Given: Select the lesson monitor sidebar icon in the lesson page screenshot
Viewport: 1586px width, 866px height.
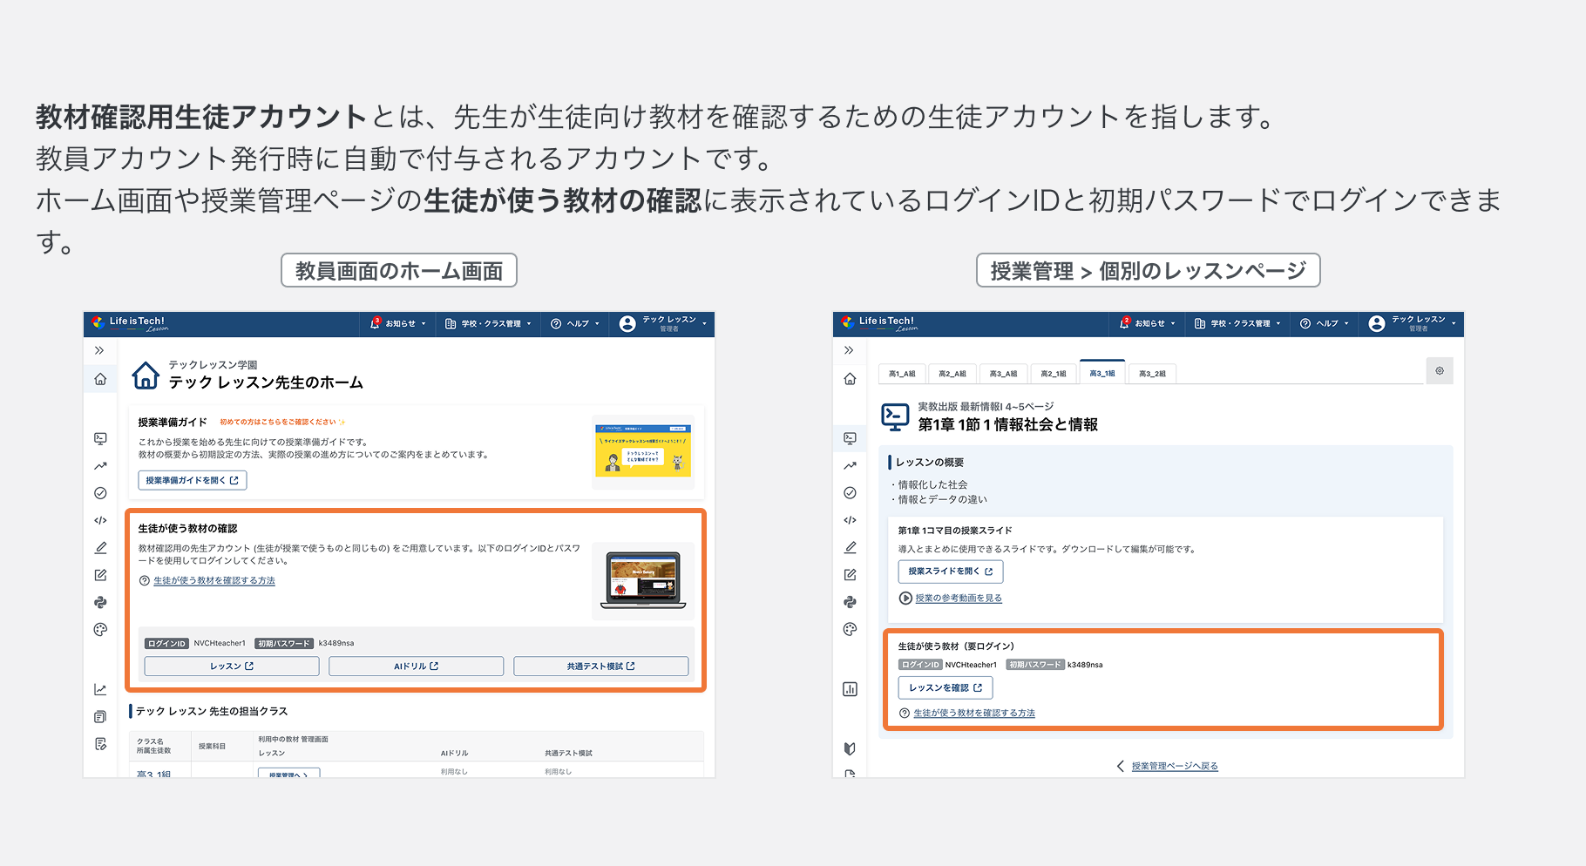Looking at the screenshot, I should point(850,438).
